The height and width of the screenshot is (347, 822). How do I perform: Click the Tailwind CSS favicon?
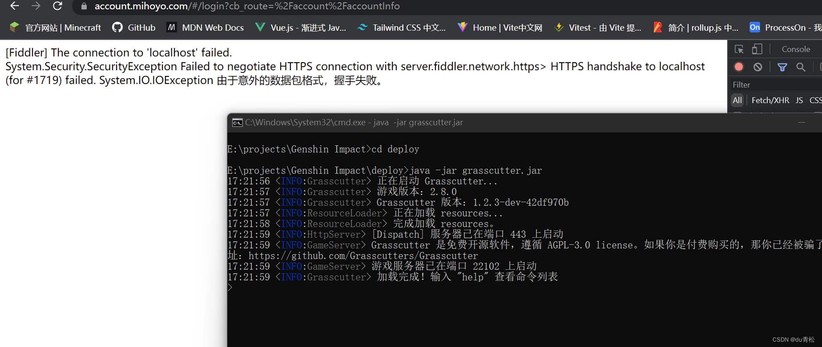point(363,28)
